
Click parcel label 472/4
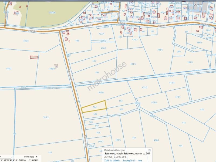(172, 83)
